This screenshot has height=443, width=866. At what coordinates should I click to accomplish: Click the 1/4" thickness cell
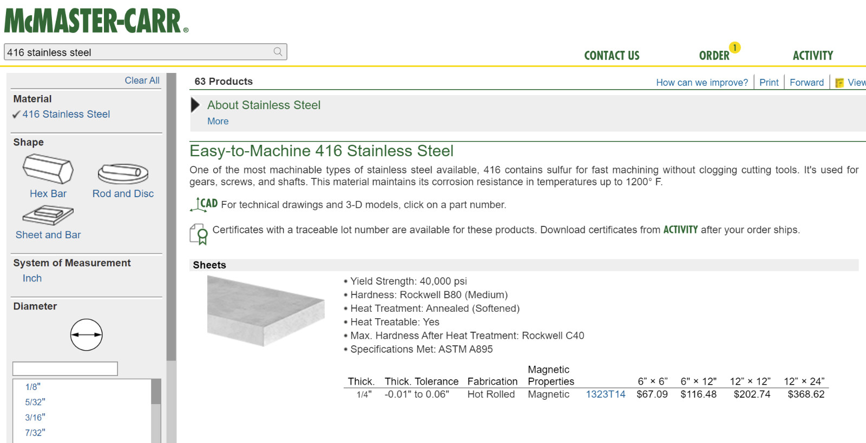click(364, 394)
